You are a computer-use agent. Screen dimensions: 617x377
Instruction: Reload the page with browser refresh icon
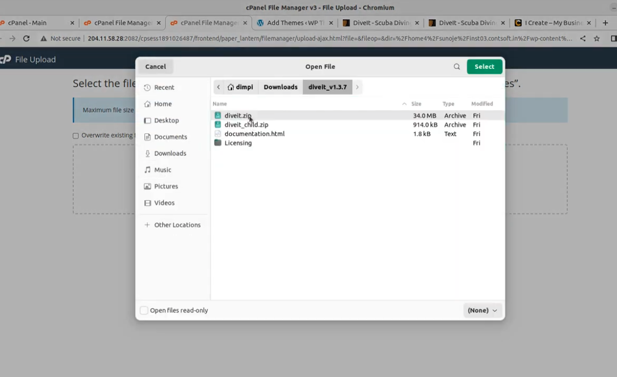[x=26, y=38]
